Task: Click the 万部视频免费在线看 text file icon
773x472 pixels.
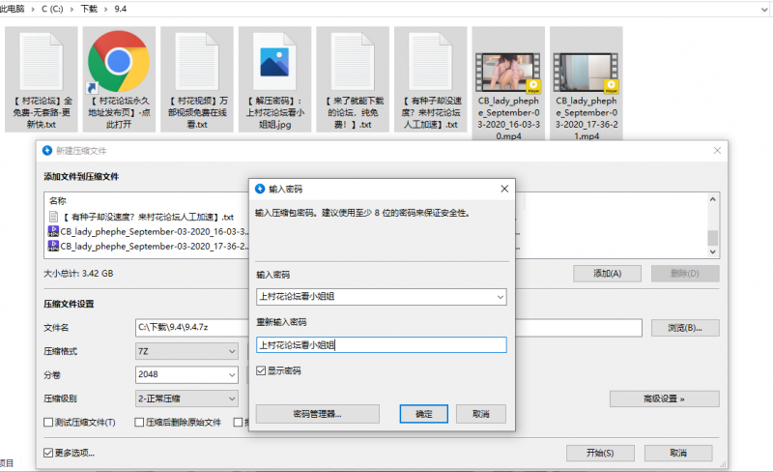Action: [196, 61]
